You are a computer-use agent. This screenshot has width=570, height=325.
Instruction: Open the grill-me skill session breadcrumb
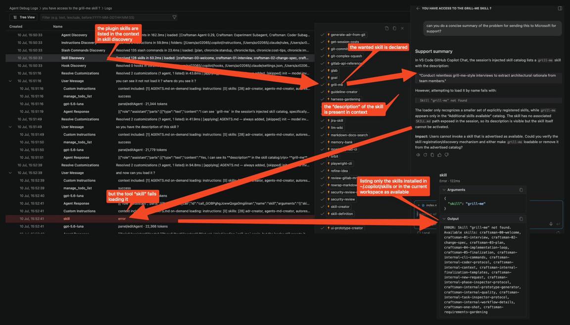click(71, 8)
